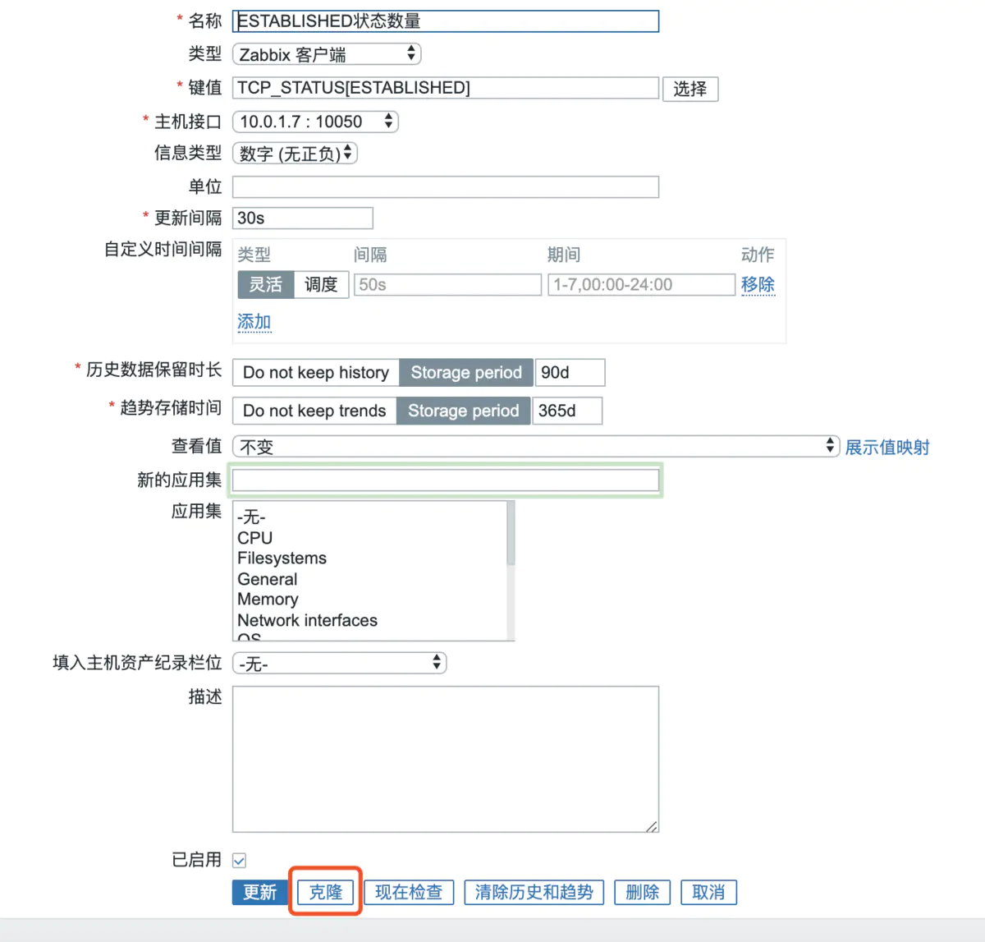
Task: Open the 填入主机资产纪录栏位 dropdown
Action: click(x=339, y=663)
